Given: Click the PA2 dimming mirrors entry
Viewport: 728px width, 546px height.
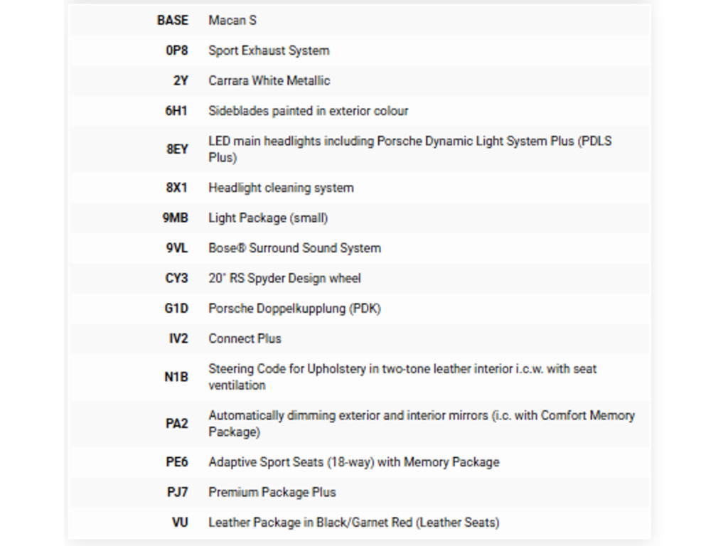Looking at the screenshot, I should pos(359,424).
